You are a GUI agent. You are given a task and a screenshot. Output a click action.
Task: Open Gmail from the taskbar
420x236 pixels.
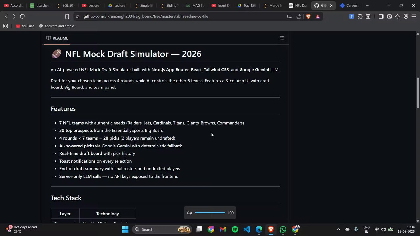[223, 229]
